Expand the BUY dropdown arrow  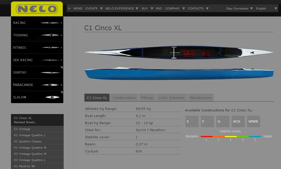click(x=152, y=9)
